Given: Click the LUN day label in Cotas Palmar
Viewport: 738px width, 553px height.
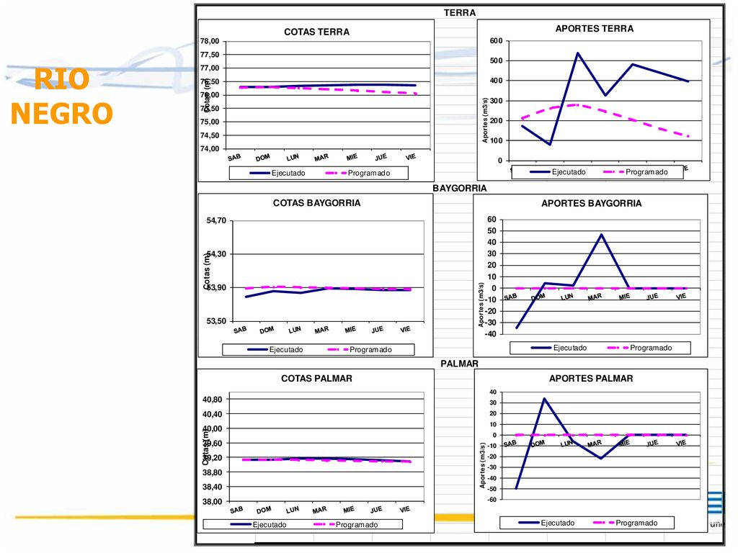Looking at the screenshot, I should [x=293, y=510].
